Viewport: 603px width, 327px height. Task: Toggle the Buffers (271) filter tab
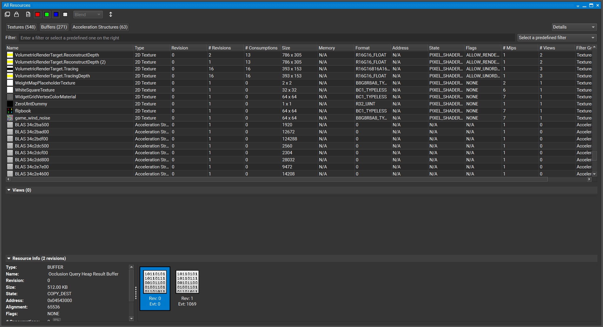tap(54, 27)
